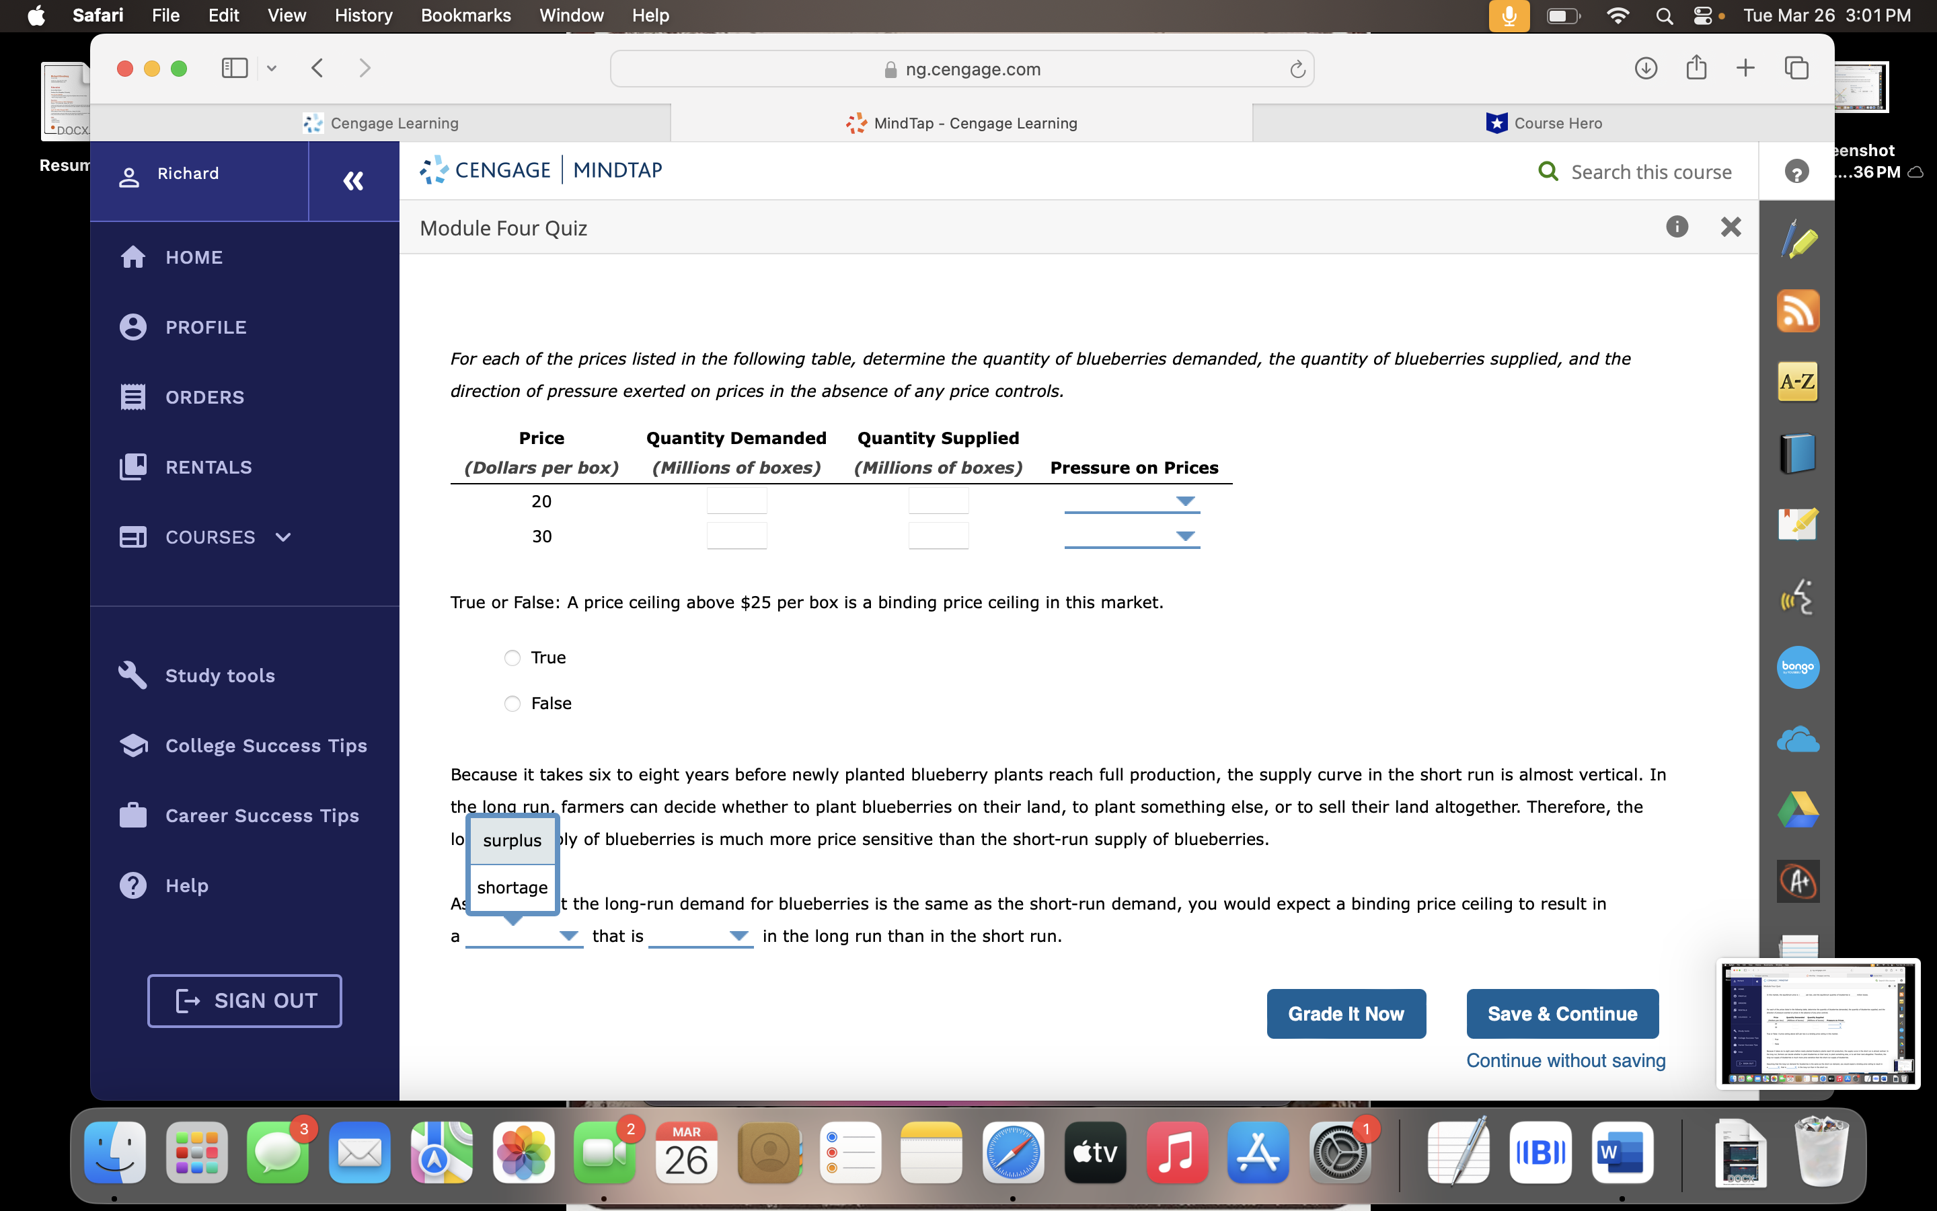Open the Google Drive icon in right sidebar
1937x1211 pixels.
coord(1798,810)
